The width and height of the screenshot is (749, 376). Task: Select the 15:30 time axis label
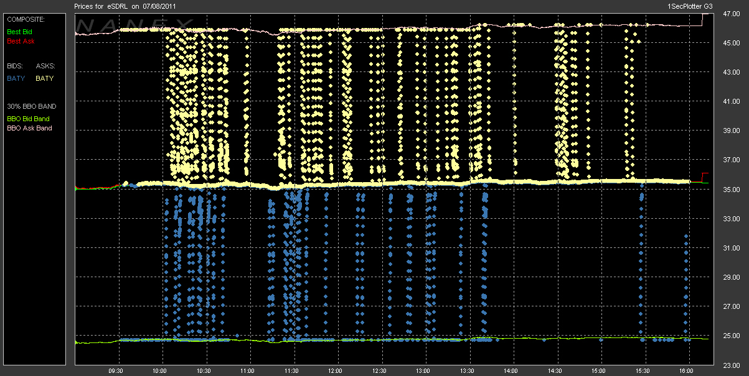[643, 371]
